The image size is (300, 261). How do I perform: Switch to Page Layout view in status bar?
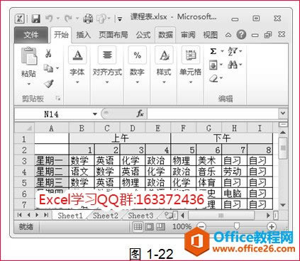click(149, 227)
